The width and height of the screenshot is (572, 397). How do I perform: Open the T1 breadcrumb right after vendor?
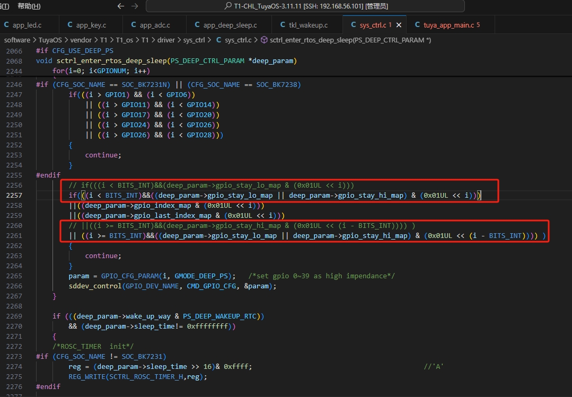coord(103,40)
